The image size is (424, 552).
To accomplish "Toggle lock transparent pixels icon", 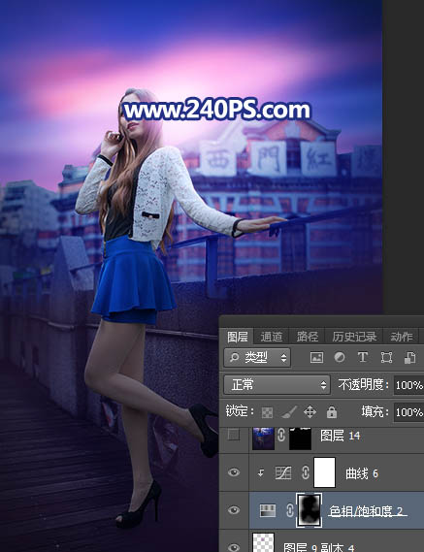I will click(267, 412).
